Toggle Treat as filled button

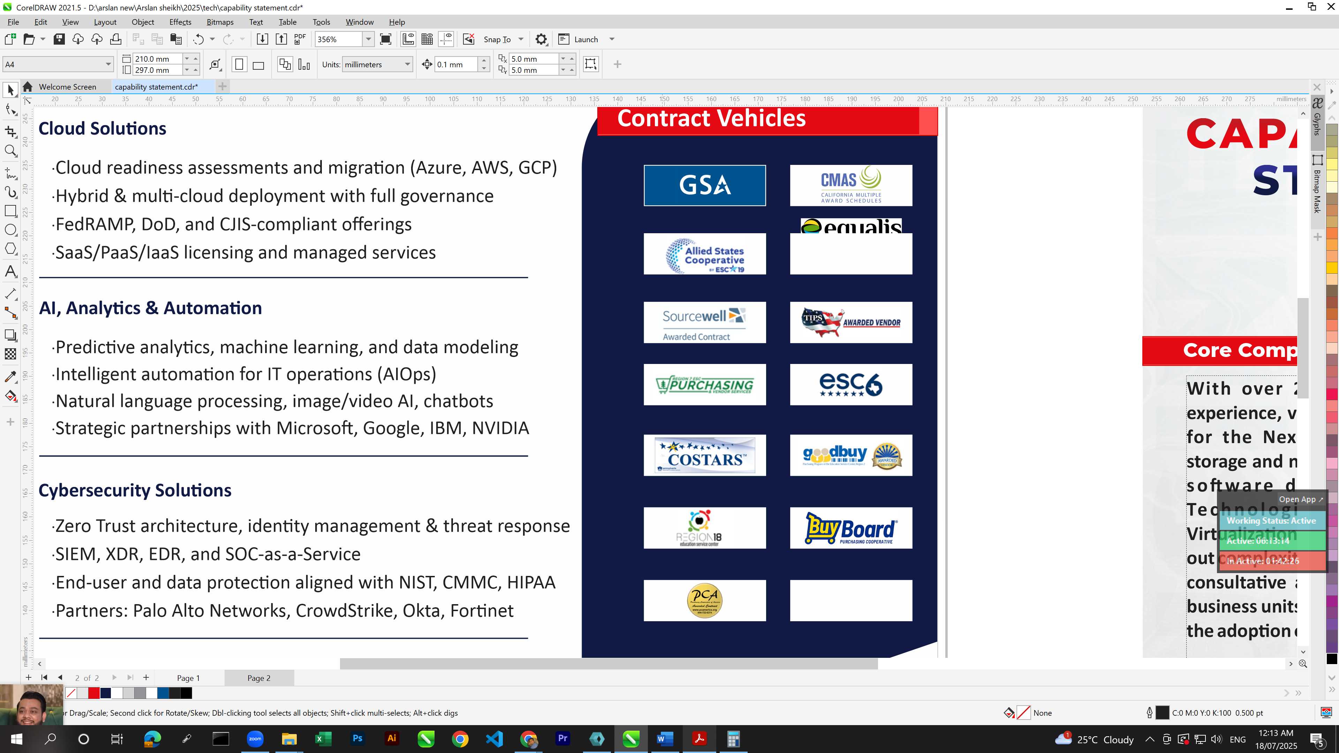coord(591,64)
